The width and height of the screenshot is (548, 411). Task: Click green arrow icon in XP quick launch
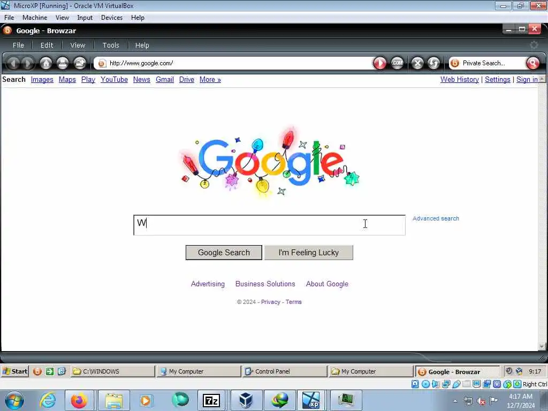(x=50, y=371)
